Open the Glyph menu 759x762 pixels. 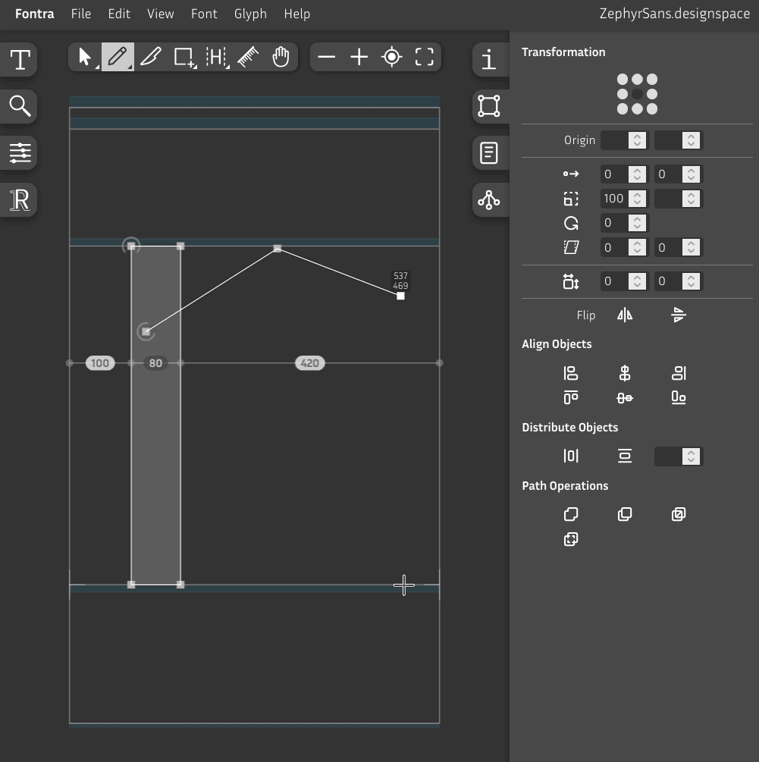coord(250,14)
